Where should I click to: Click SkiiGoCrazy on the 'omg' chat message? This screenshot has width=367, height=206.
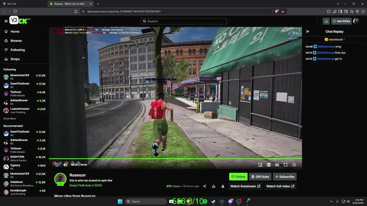[325, 47]
